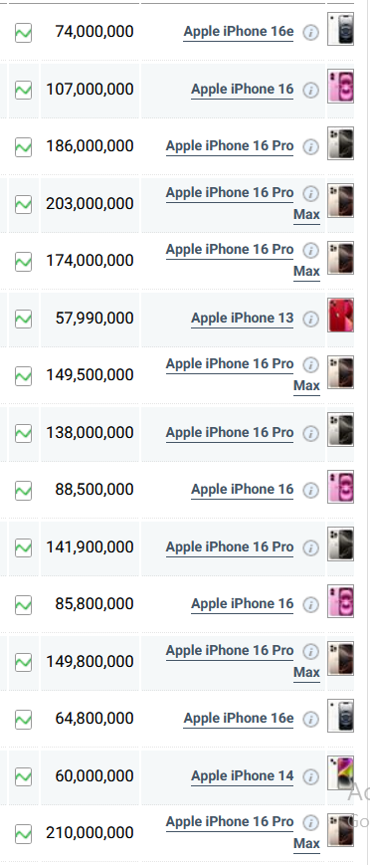Click the iPhone 14 product thumbnail
The width and height of the screenshot is (370, 865).
[x=340, y=772]
